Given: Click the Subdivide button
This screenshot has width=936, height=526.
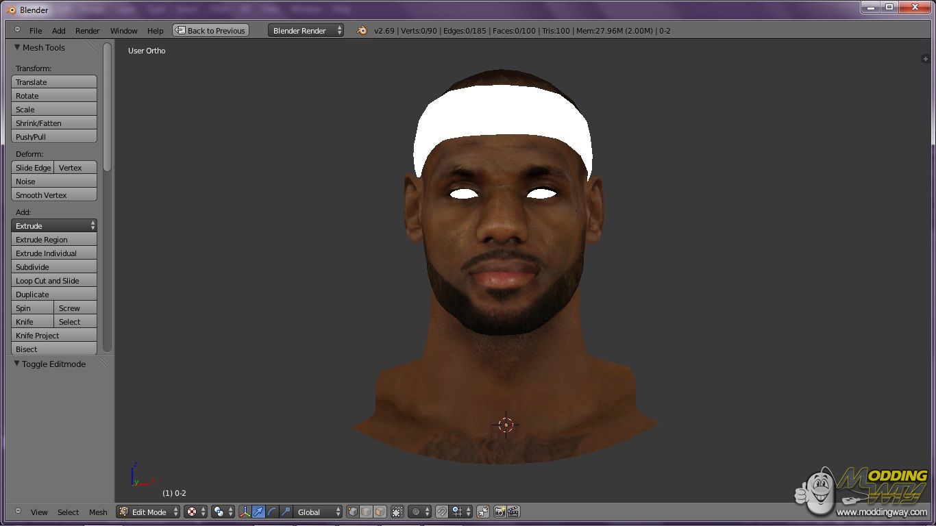Looking at the screenshot, I should [53, 267].
